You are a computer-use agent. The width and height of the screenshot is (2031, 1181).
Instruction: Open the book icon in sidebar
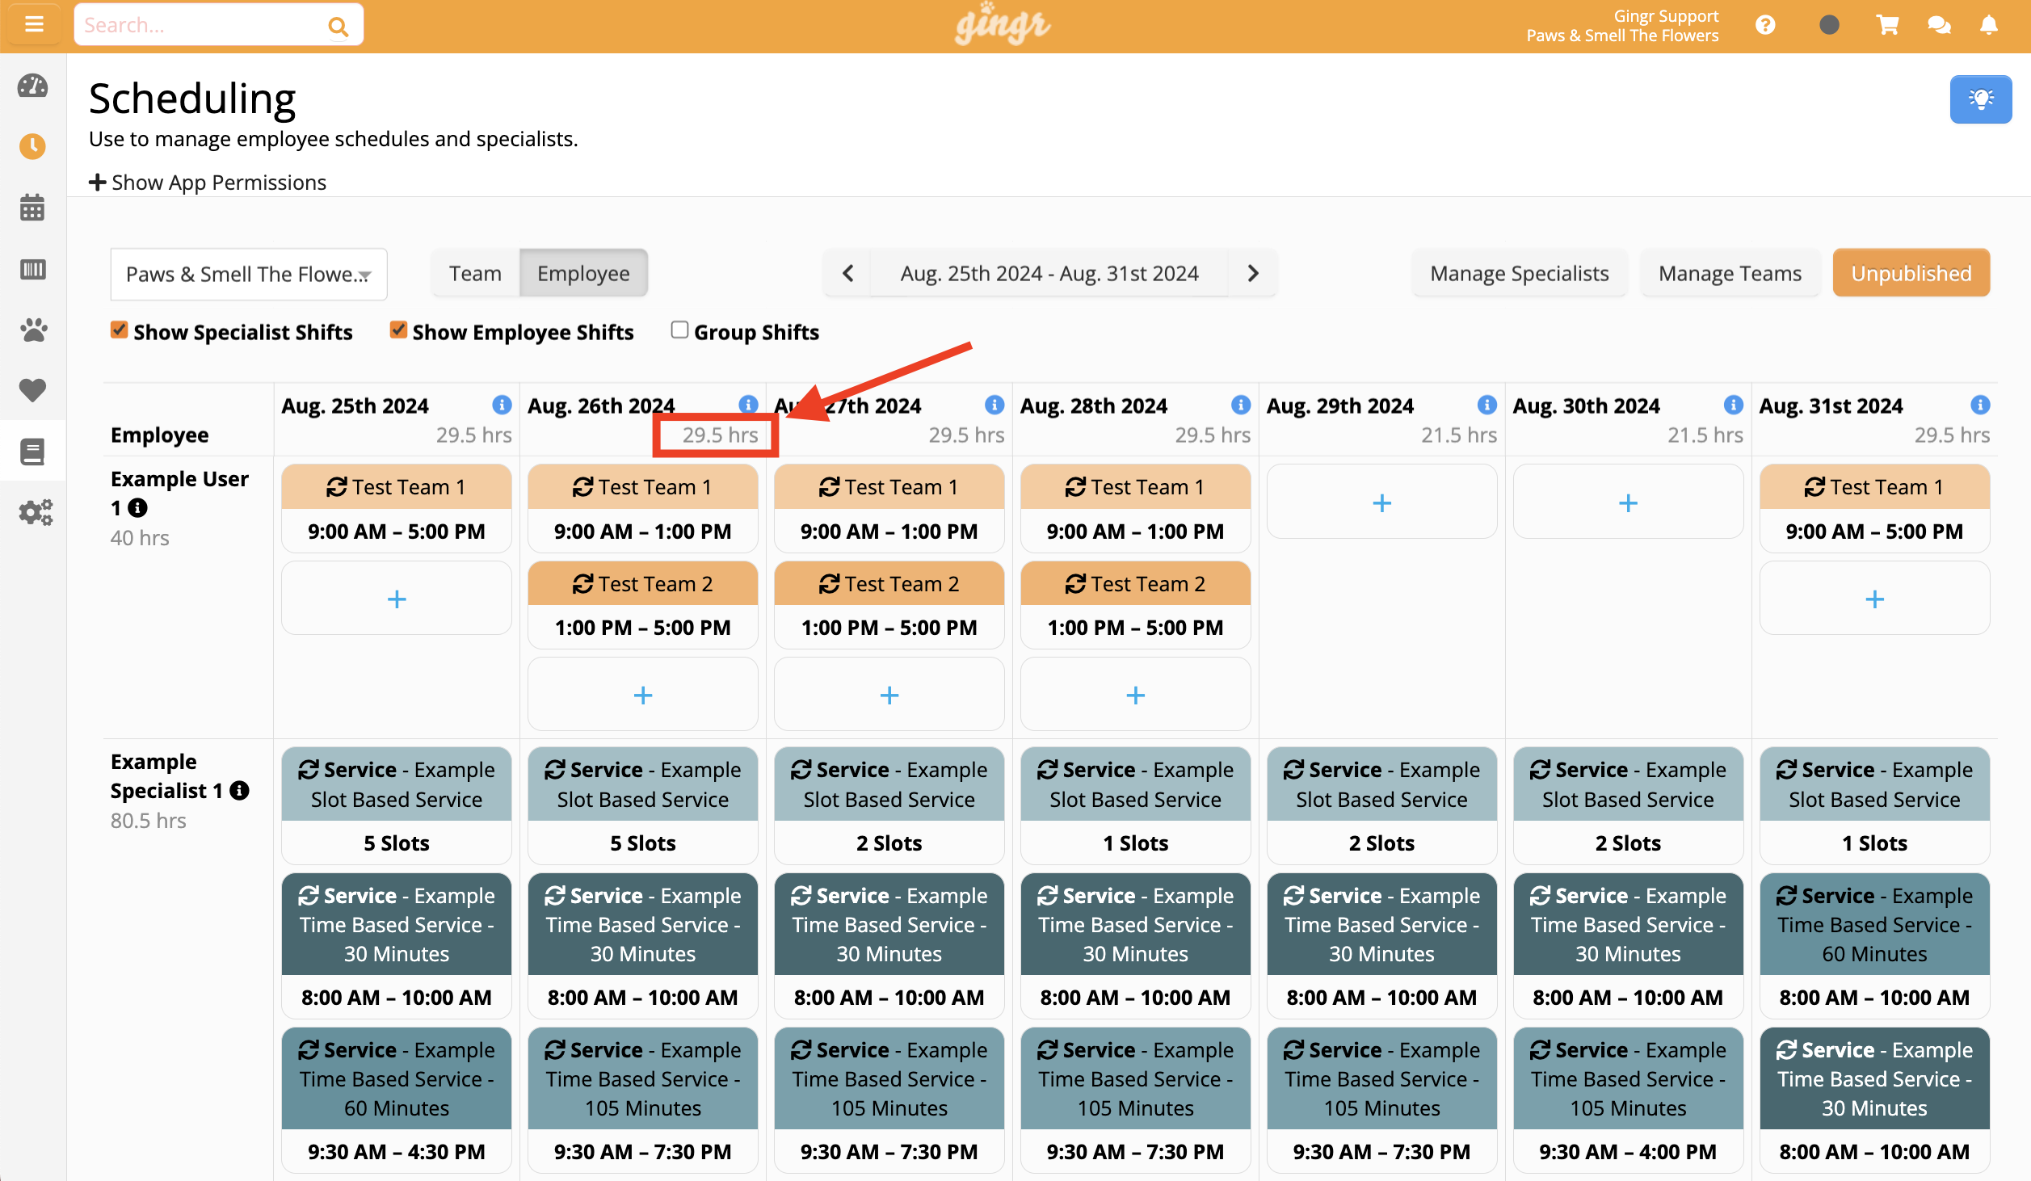[33, 452]
